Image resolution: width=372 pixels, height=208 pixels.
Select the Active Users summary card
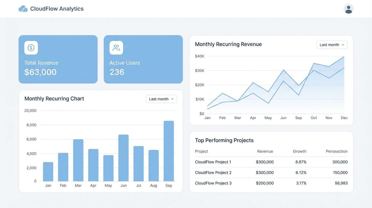(143, 59)
